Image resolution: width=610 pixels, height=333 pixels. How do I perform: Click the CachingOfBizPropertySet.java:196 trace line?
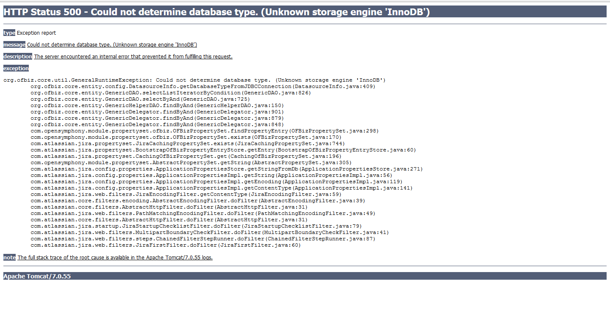pyautogui.click(x=186, y=156)
